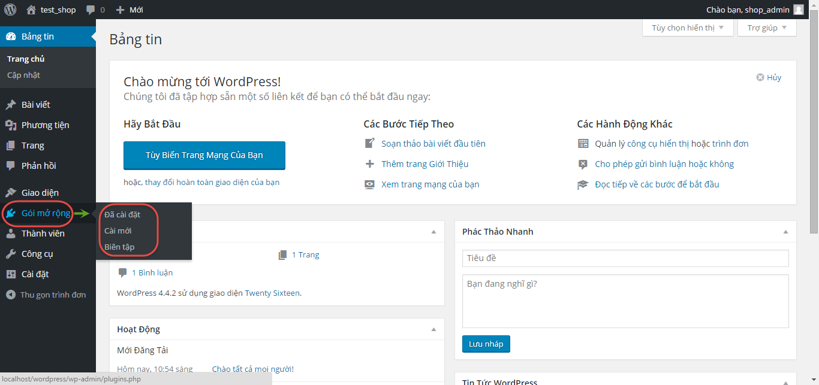Viewport: 819px width, 385px height.
Task: Select Biên tập submenu item
Action: click(x=119, y=247)
